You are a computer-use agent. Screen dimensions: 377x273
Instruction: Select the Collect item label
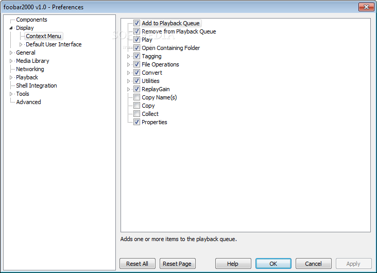[150, 113]
